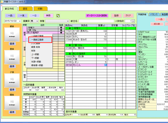Click the データベースから削除 button

tap(97, 16)
